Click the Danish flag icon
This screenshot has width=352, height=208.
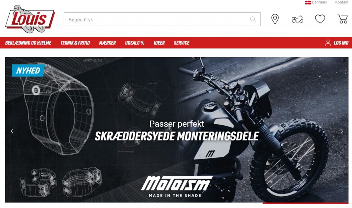pos(308,2)
